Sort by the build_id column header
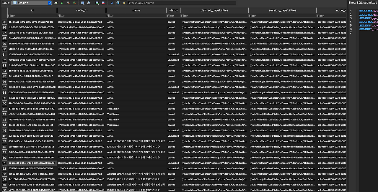Screen dimensions: 378x192 pos(82,10)
